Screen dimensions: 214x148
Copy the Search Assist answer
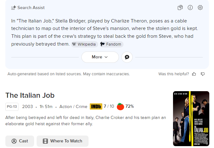click(180, 7)
